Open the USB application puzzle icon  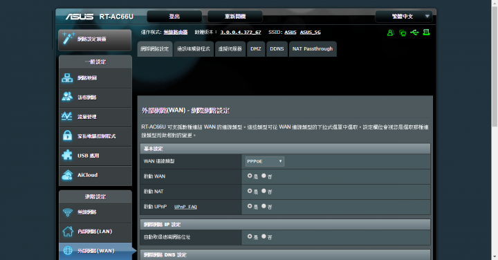coord(67,155)
